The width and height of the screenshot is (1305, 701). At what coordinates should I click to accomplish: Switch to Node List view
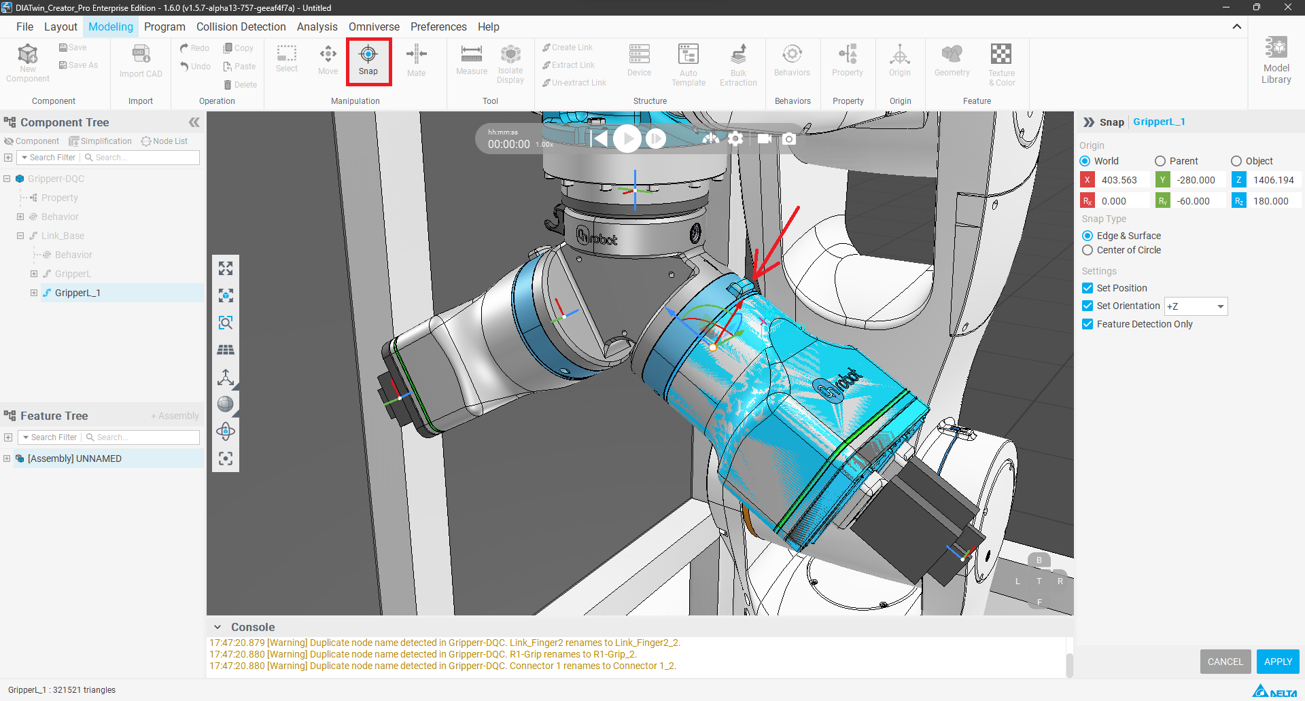click(164, 141)
